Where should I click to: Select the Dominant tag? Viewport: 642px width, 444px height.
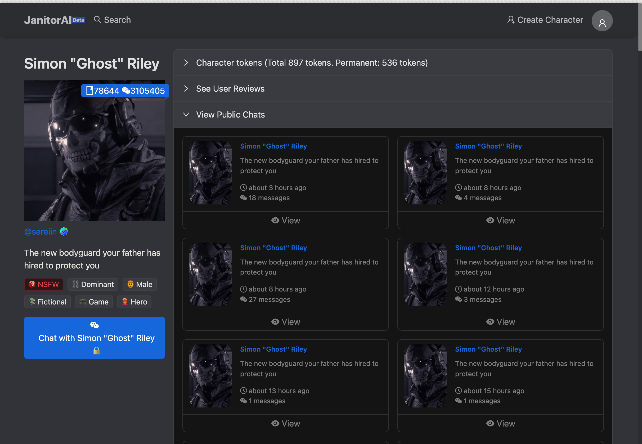(x=93, y=284)
